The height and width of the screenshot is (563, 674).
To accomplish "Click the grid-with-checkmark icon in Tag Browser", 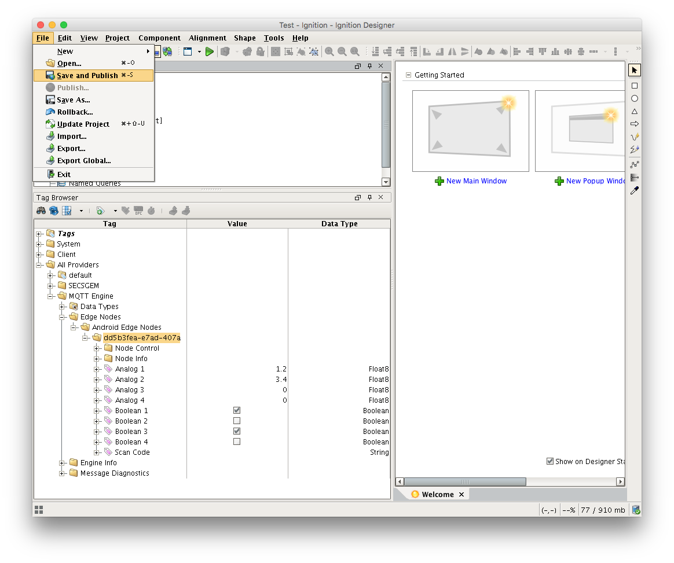I will 67,211.
